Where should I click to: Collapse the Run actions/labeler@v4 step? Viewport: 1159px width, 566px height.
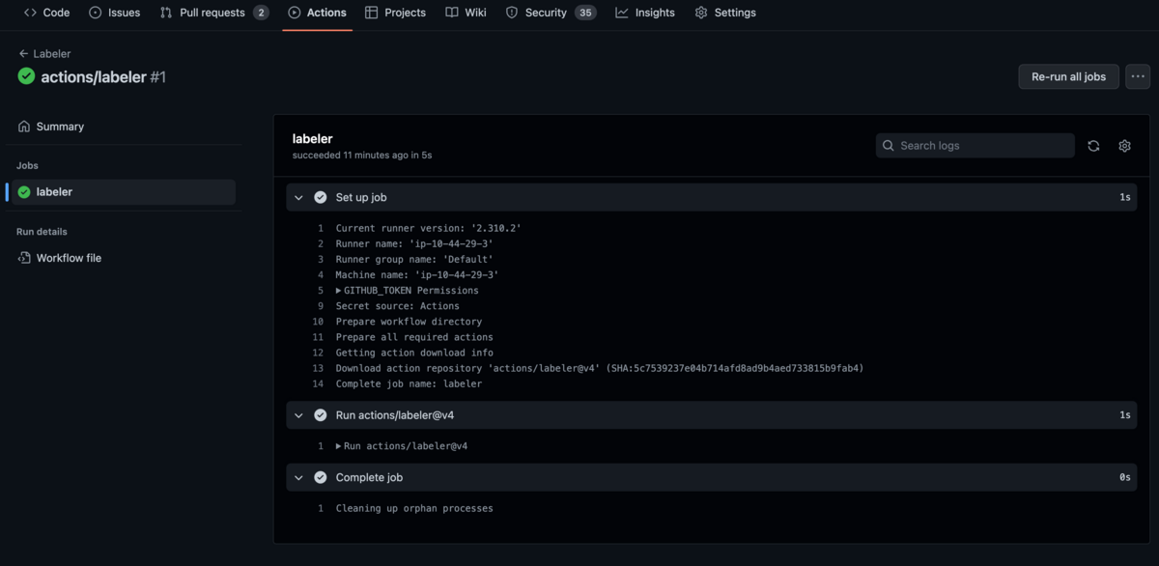pyautogui.click(x=298, y=415)
